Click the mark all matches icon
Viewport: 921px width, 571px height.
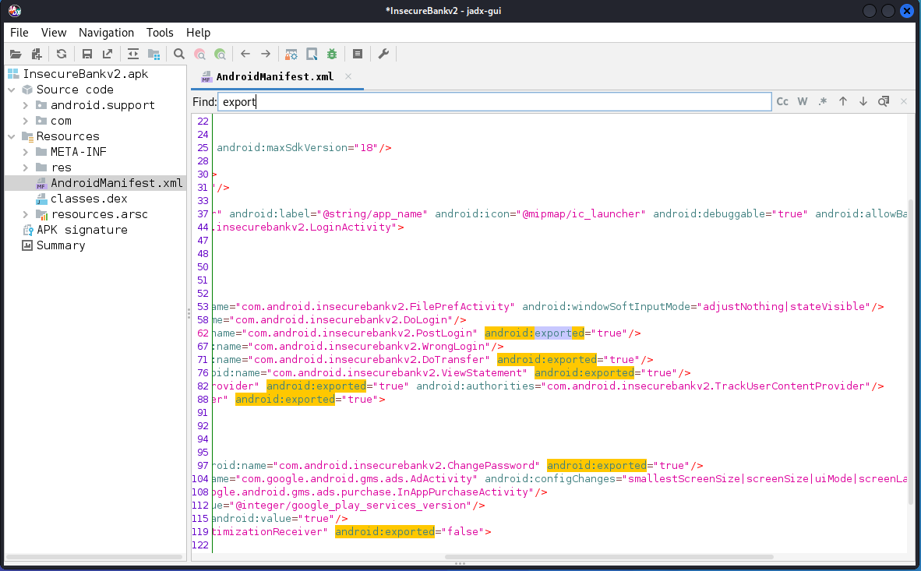coord(884,101)
